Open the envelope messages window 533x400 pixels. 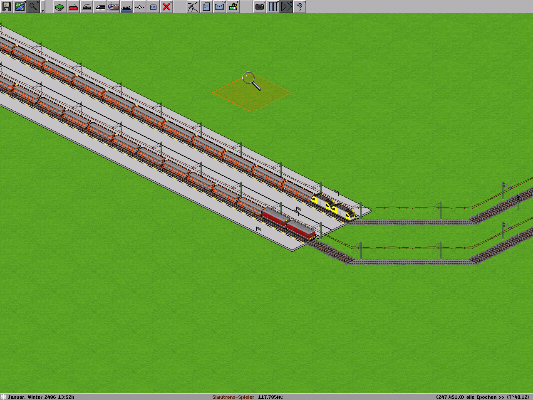(220, 7)
